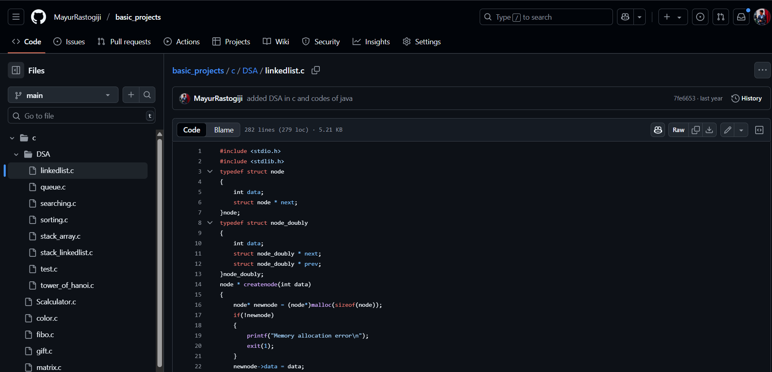Open the Pull requests tab

point(124,42)
